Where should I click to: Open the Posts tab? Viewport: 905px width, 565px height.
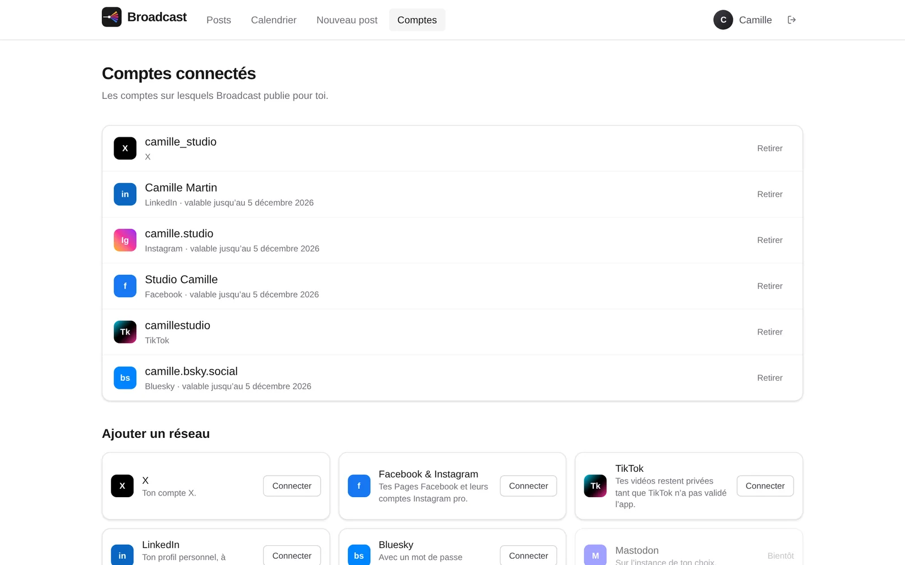point(219,20)
